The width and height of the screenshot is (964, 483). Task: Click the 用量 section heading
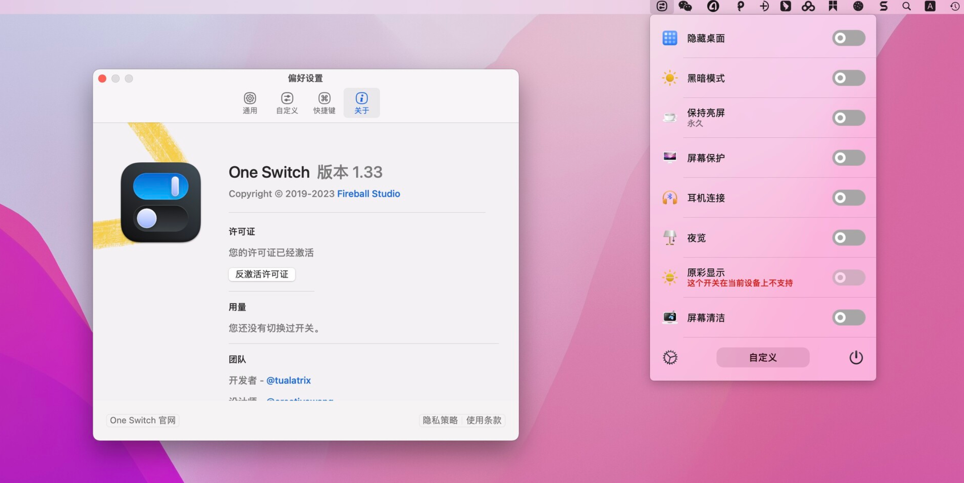click(237, 307)
